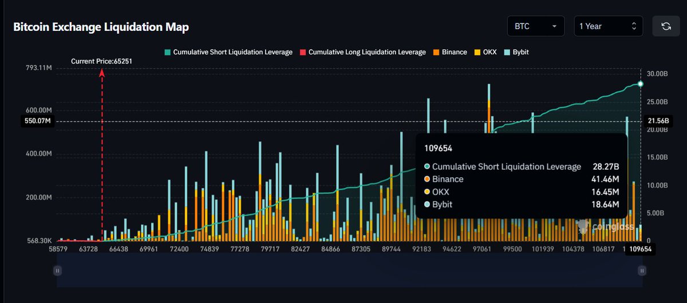Click the 99500 x-axis label
This screenshot has height=303, width=687.
point(512,250)
